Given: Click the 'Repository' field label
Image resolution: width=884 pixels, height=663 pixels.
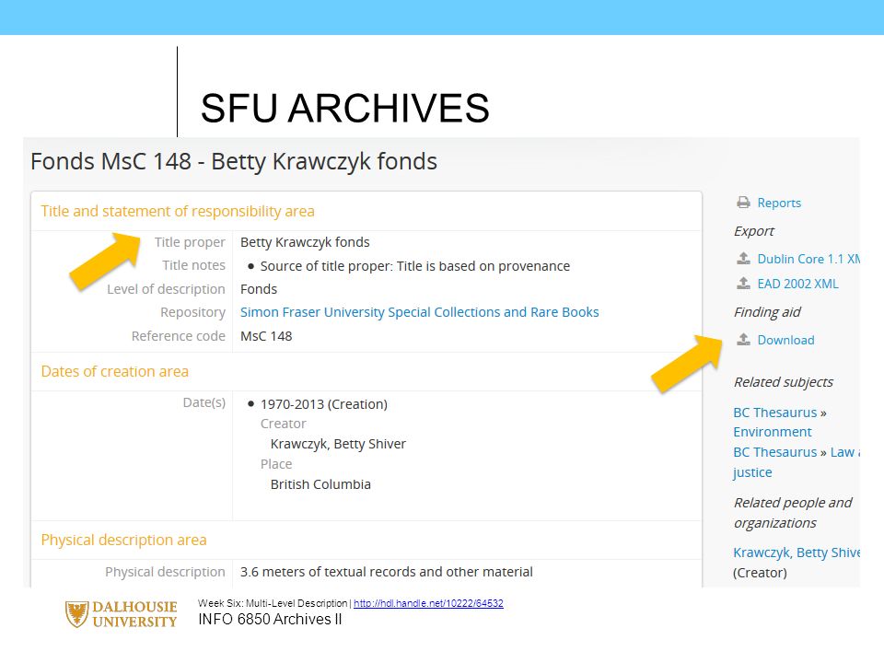Looking at the screenshot, I should pos(192,312).
